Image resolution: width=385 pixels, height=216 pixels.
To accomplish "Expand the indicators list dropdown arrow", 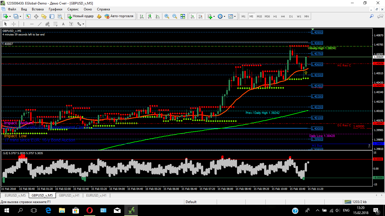I will click(214, 16).
